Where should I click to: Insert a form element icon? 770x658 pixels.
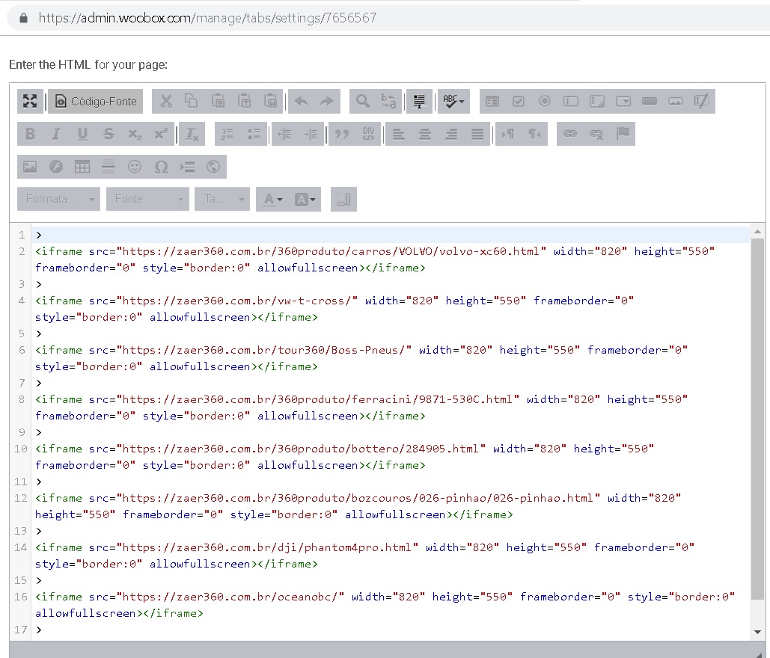coord(492,102)
